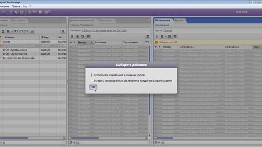Click right arrow of groups horizontal scrollbar
This screenshot has width=262, height=147.
tap(147, 138)
